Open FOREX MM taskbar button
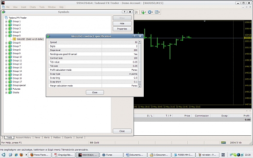 (183, 155)
